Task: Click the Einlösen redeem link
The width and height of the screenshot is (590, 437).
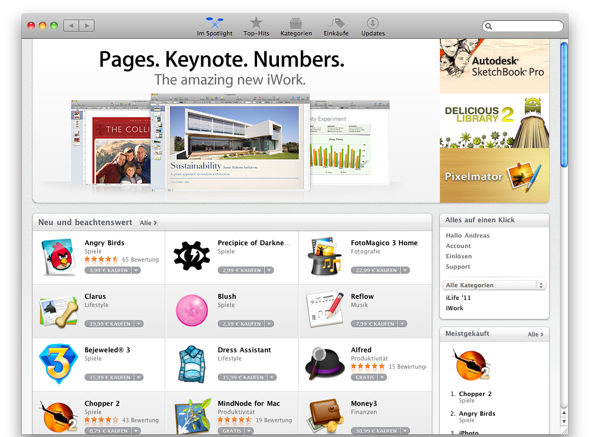Action: coord(458,256)
